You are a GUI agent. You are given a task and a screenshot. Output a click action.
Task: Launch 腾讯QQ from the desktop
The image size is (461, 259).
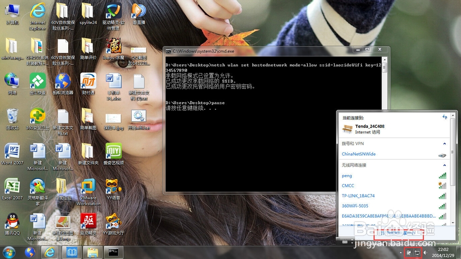tap(12, 224)
